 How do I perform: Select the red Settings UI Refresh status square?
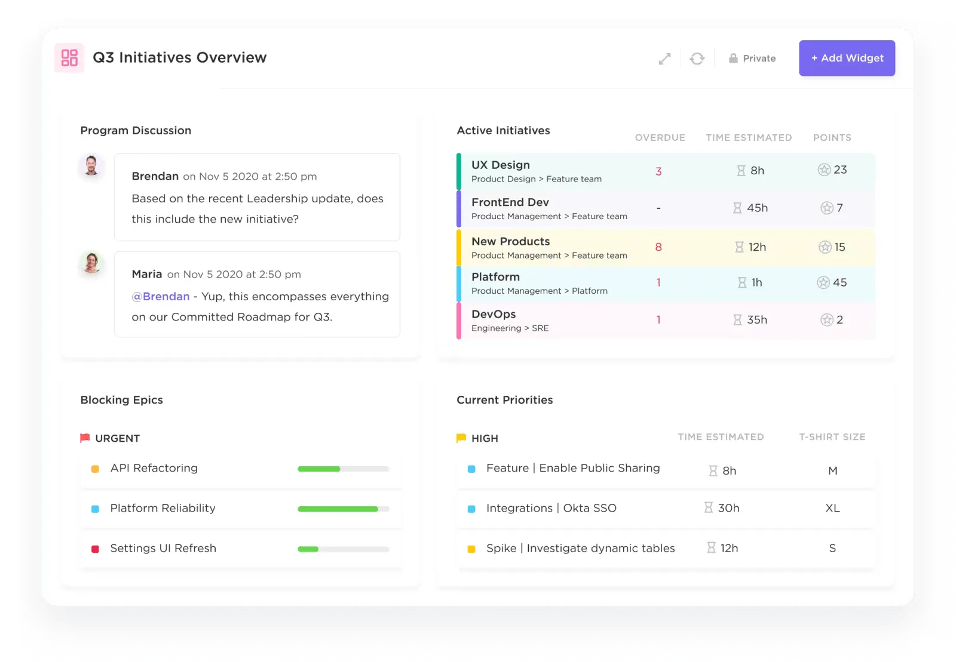coord(95,549)
